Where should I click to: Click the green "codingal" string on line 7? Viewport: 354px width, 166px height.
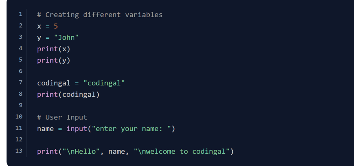pyautogui.click(x=104, y=83)
